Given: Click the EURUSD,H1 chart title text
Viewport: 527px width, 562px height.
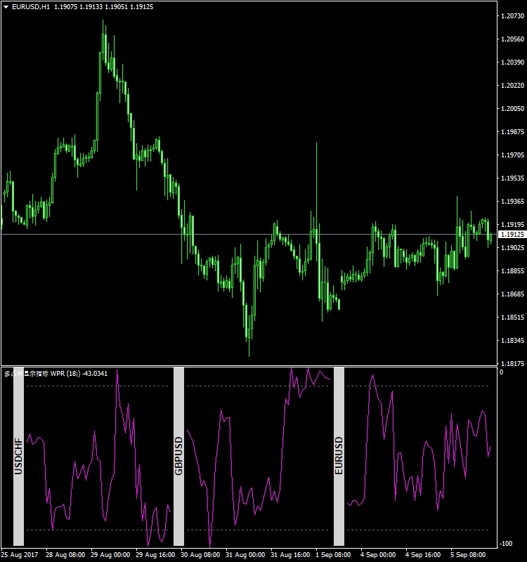Looking at the screenshot, I should (27, 7).
